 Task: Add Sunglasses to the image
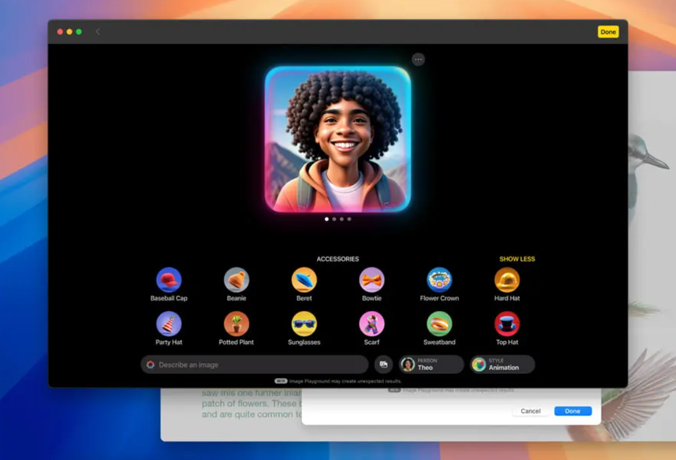pos(304,324)
